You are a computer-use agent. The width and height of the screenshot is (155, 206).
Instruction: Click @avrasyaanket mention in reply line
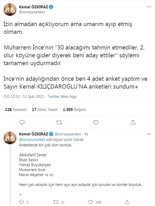coord(32,140)
